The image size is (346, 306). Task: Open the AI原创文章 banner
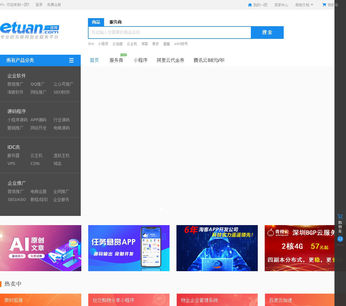tap(41, 248)
